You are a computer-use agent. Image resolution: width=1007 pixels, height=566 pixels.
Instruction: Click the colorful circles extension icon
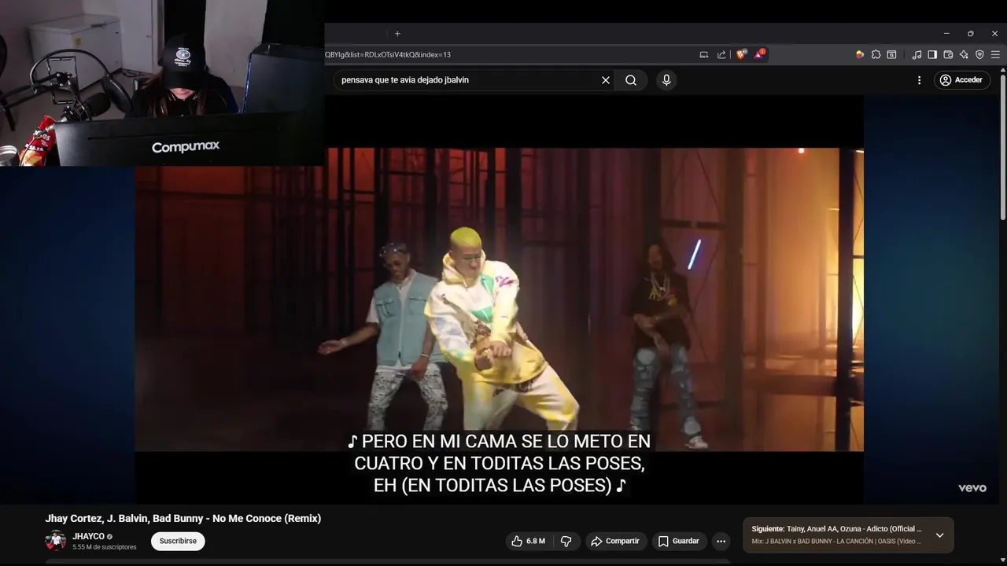(x=860, y=55)
